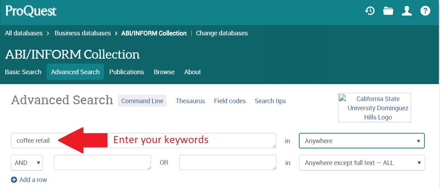440x188 pixels.
Task: Click Change databases link
Action: (x=222, y=33)
